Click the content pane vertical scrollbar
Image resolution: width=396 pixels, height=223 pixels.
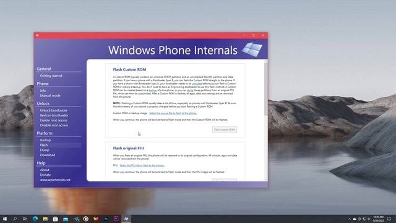[265, 89]
